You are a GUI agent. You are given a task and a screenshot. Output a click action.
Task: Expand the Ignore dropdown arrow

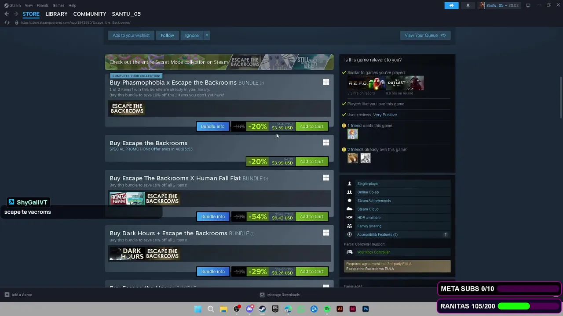click(x=207, y=36)
